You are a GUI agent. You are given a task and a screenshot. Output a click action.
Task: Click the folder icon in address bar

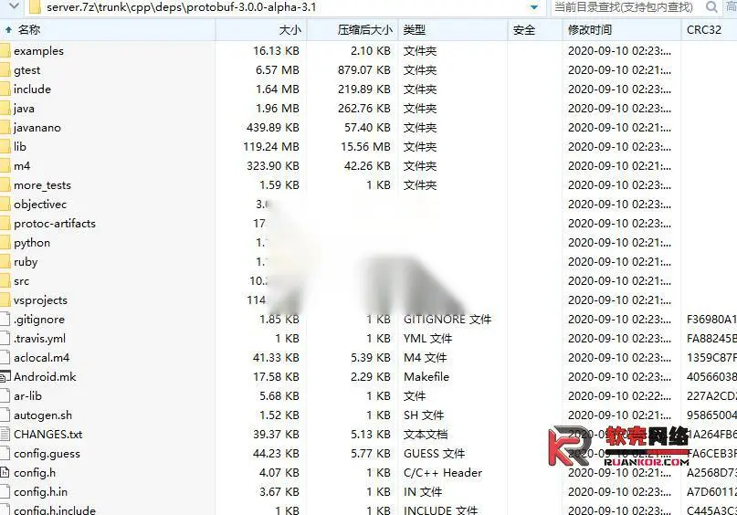34,7
